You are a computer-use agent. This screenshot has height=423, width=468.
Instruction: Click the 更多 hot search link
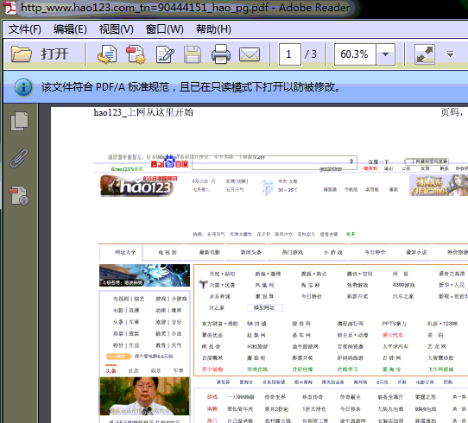(x=351, y=234)
